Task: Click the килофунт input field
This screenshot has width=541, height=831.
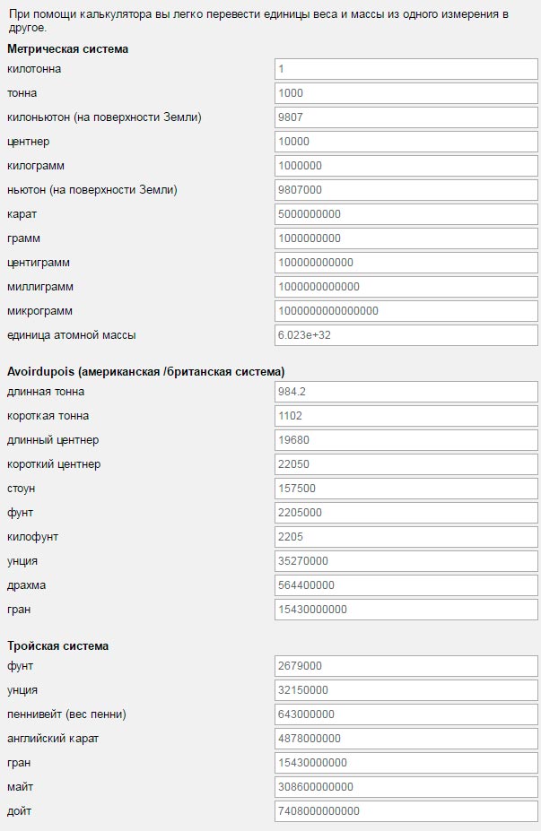Action: coord(406,537)
